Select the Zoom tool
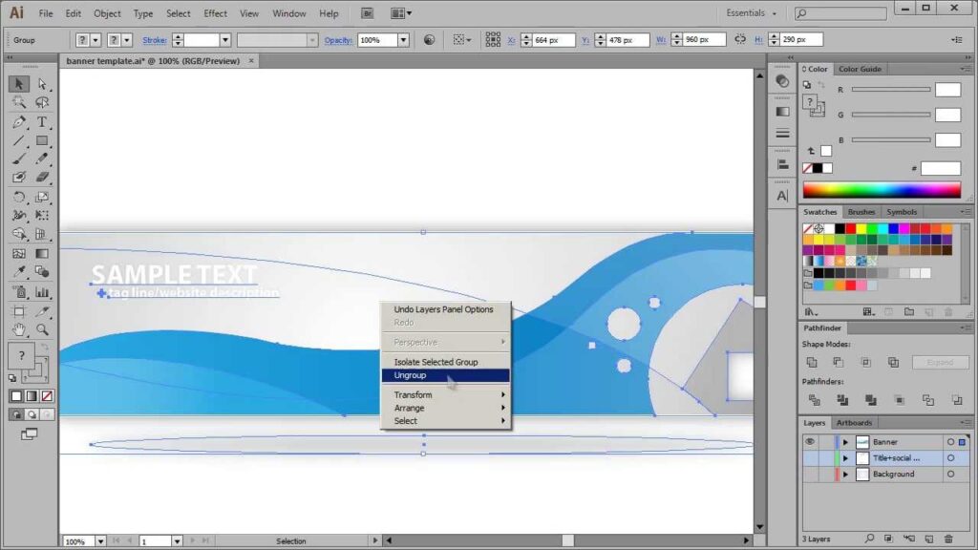978x550 pixels. tap(40, 328)
